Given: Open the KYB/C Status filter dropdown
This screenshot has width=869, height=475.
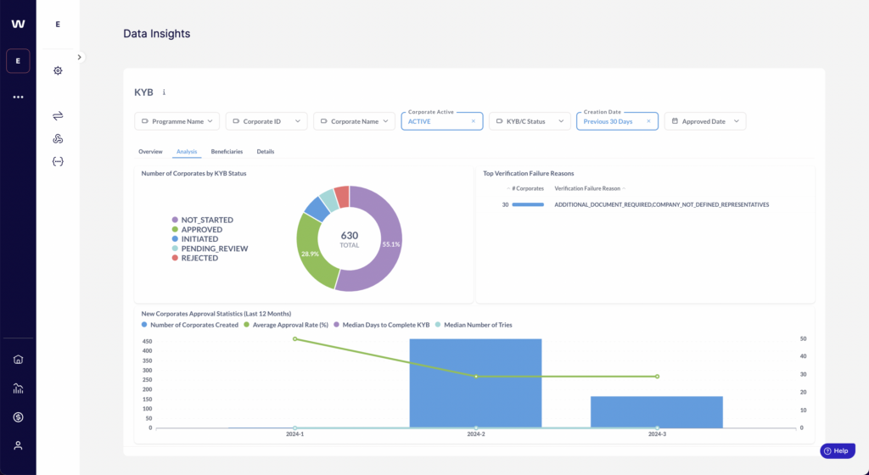Looking at the screenshot, I should pyautogui.click(x=530, y=121).
